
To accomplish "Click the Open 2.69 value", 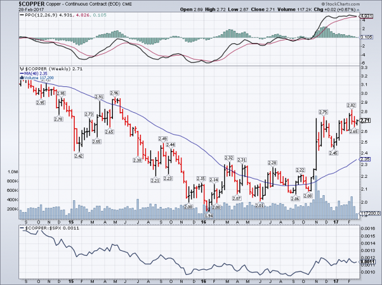I will click(191, 10).
